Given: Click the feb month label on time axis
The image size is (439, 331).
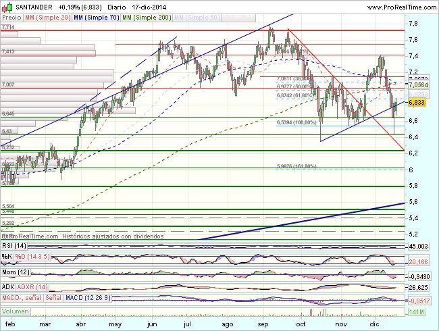Looking at the screenshot, I should 10,324.
